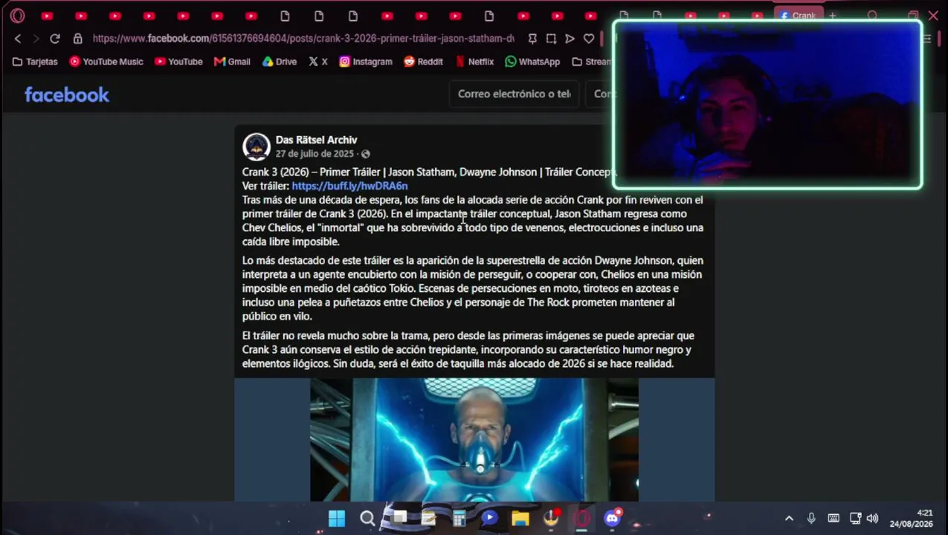Viewport: 948px width, 535px height.
Task: Open the Windows Start menu
Action: click(x=337, y=518)
